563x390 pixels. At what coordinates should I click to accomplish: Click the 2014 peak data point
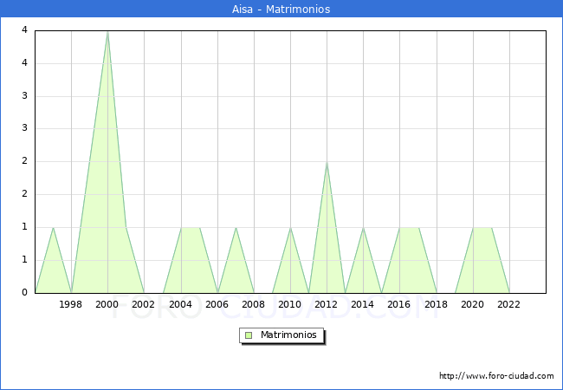click(x=363, y=227)
